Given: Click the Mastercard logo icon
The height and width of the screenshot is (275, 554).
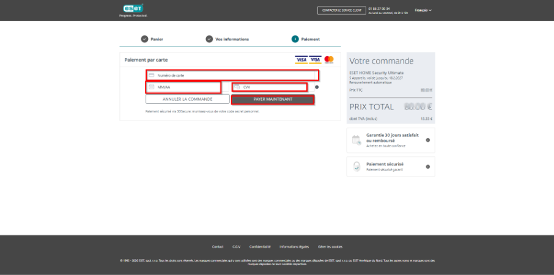Looking at the screenshot, I should (328, 60).
